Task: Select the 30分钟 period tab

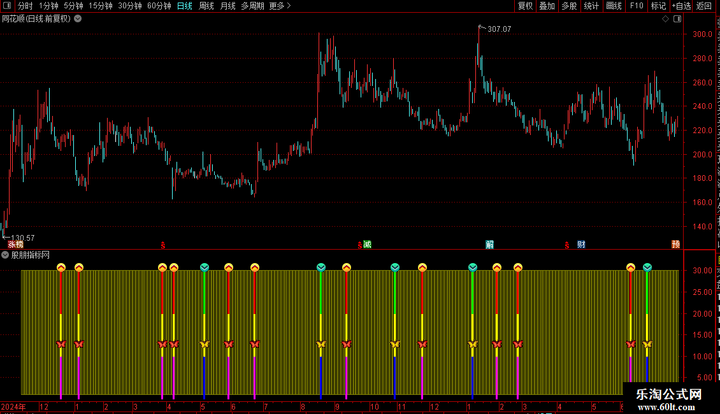Action: (130, 6)
